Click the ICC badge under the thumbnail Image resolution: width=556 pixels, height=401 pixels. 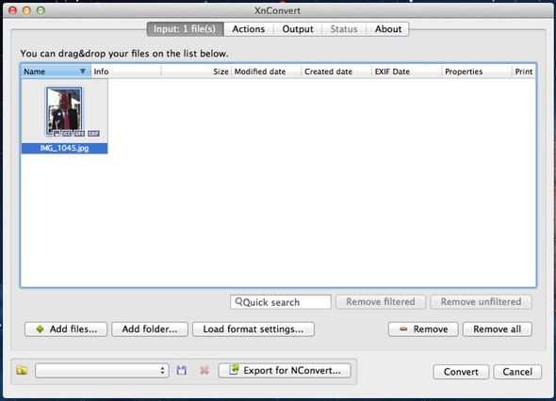[x=67, y=133]
